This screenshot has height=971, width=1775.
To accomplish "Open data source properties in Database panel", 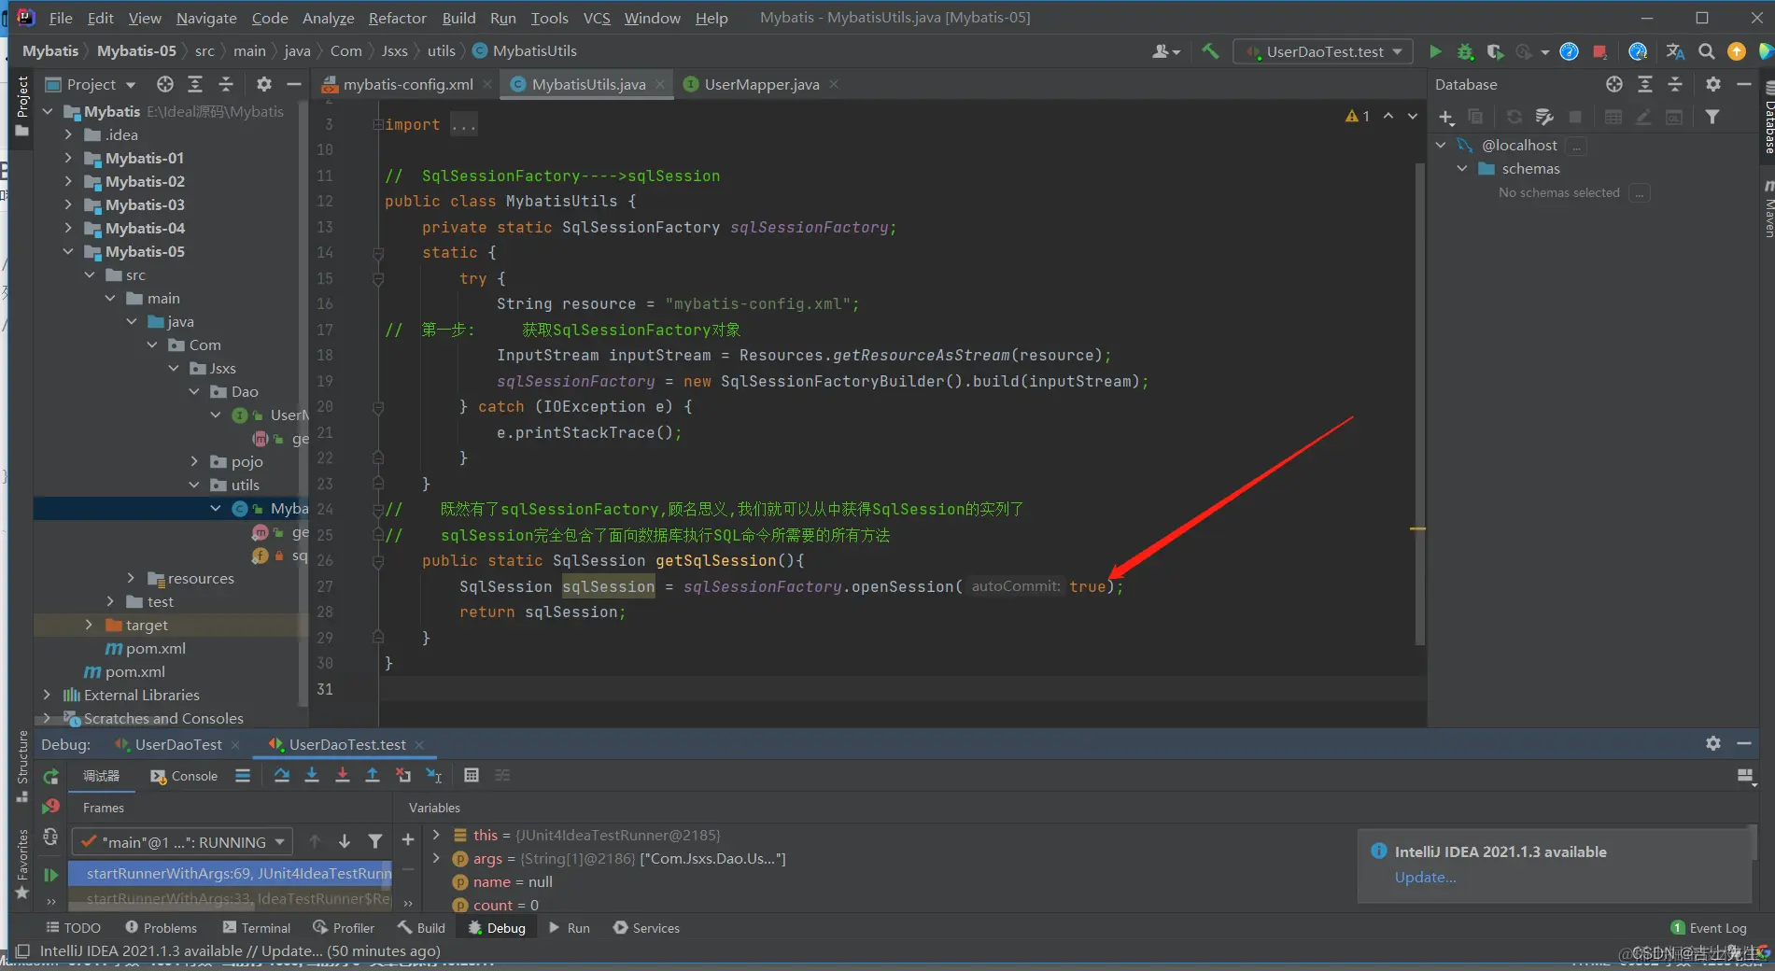I will [1544, 117].
